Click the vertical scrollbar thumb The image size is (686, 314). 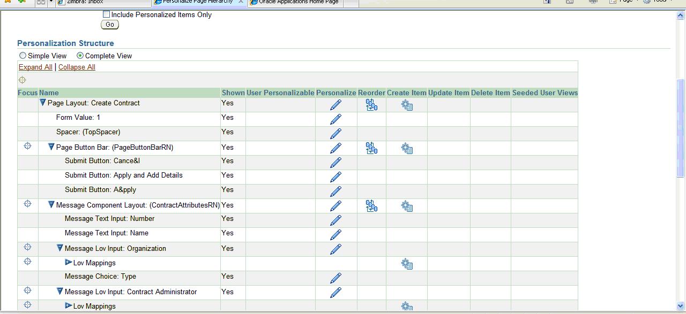(x=681, y=128)
